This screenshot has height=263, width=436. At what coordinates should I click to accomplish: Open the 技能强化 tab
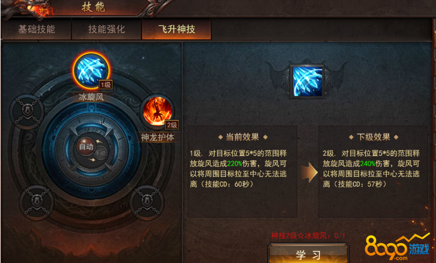(x=107, y=29)
